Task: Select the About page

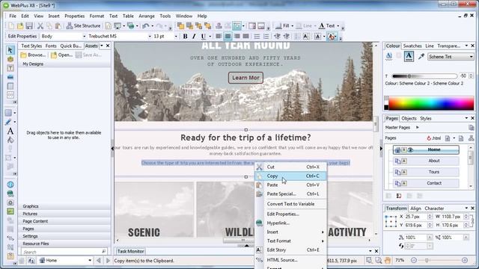Action: pyautogui.click(x=426, y=161)
